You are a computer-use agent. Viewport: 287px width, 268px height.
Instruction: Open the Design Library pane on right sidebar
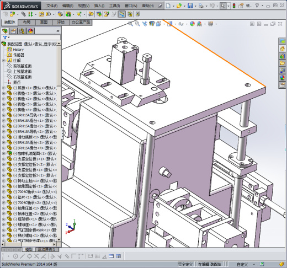tap(282, 56)
